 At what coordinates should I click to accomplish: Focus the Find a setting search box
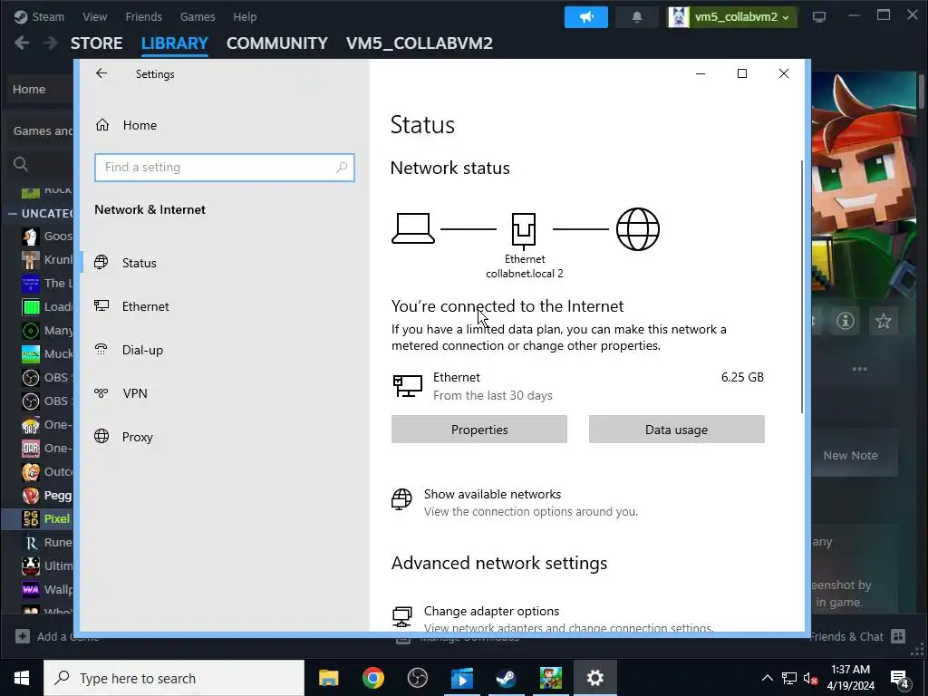pos(225,168)
